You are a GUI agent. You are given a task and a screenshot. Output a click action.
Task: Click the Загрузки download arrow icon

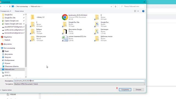[3, 57]
